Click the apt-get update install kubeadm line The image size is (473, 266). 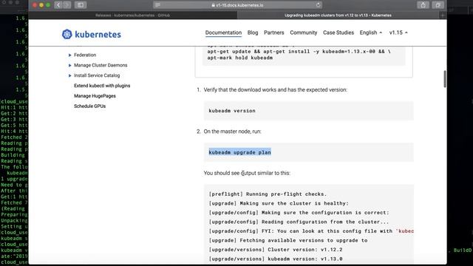click(299, 52)
